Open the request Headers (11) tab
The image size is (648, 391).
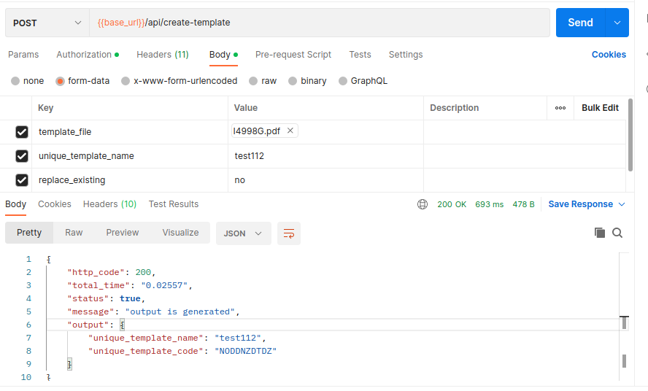[x=163, y=55]
